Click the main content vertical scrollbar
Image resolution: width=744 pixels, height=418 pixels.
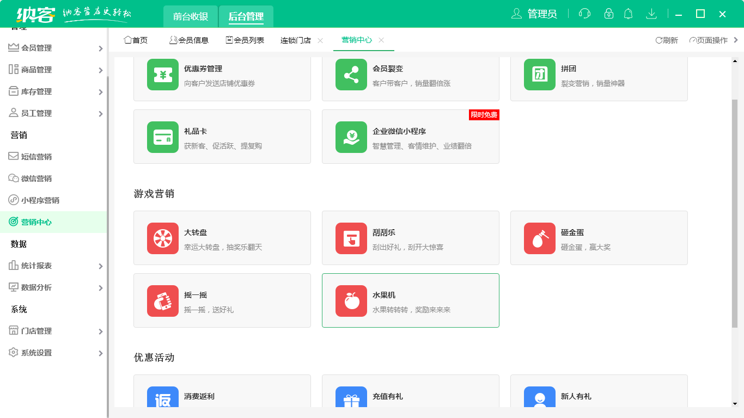pos(734,212)
